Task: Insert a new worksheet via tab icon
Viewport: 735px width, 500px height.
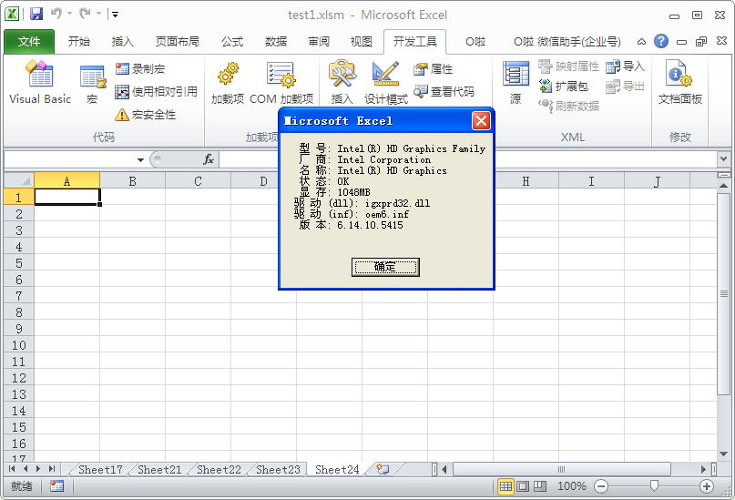Action: [383, 469]
